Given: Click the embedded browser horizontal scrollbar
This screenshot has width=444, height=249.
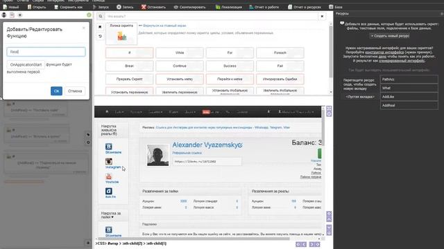Looking at the screenshot, I should tap(193, 239).
